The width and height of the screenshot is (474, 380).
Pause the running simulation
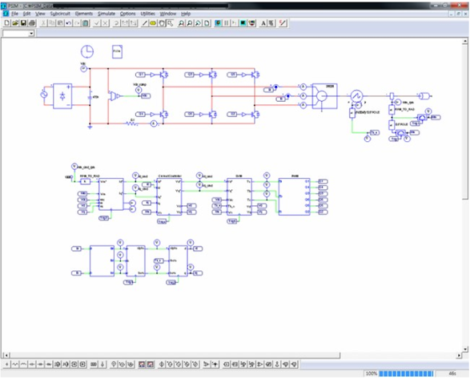226,23
